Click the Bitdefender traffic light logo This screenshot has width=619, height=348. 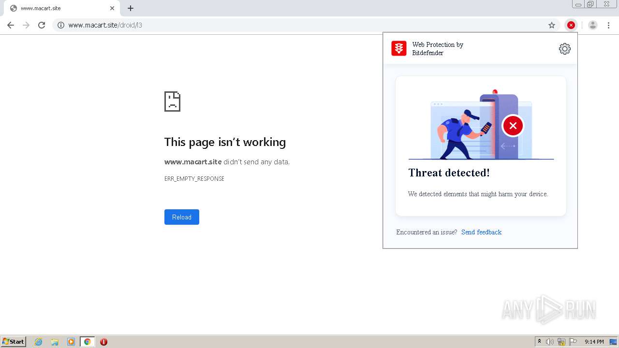pyautogui.click(x=399, y=48)
